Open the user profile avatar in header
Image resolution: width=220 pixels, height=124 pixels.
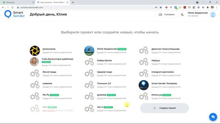coord(213,14)
